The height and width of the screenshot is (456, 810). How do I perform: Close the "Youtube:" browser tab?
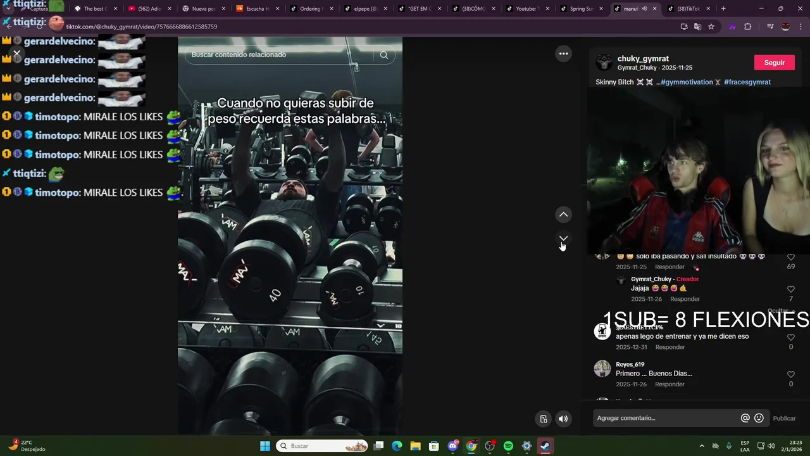pyautogui.click(x=547, y=9)
